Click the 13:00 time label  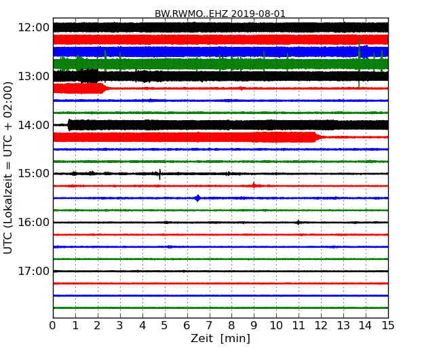pos(34,76)
